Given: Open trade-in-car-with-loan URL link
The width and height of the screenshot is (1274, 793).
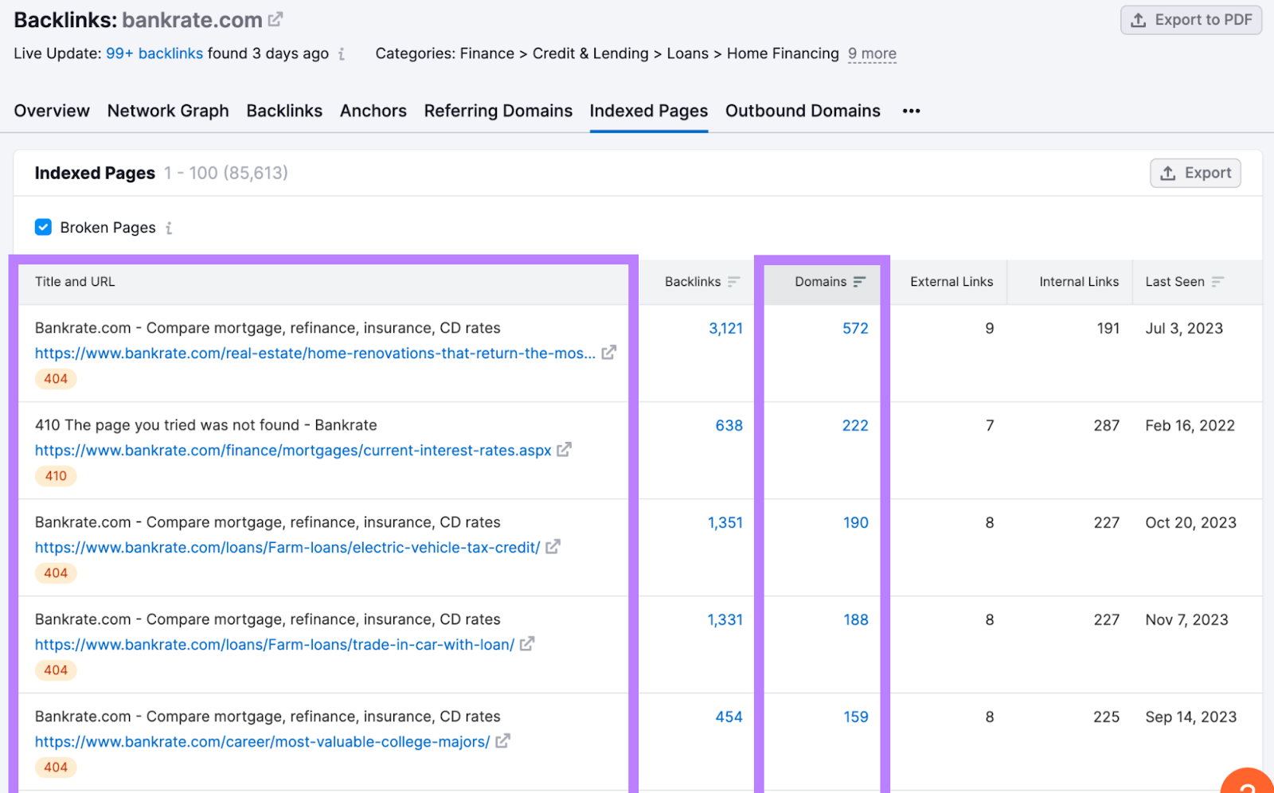Looking at the screenshot, I should pyautogui.click(x=275, y=644).
